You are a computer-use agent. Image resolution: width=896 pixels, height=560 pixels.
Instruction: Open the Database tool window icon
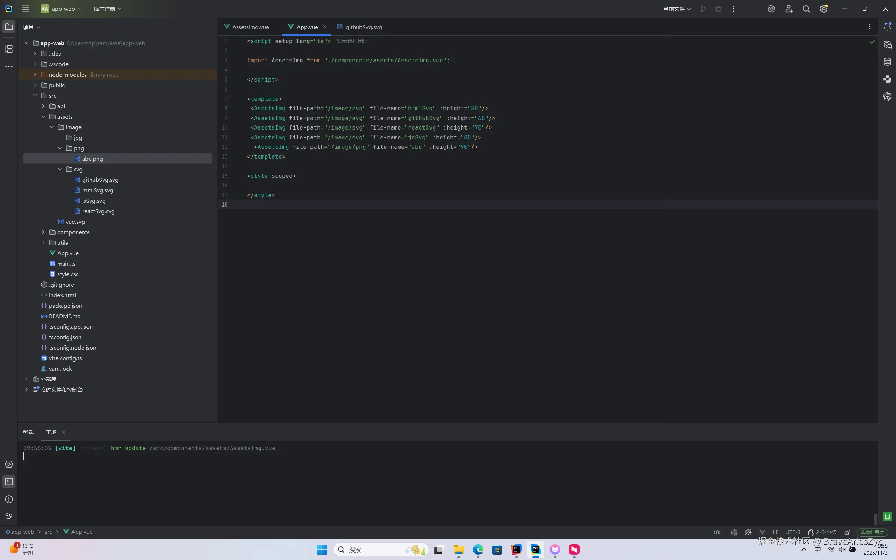888,62
